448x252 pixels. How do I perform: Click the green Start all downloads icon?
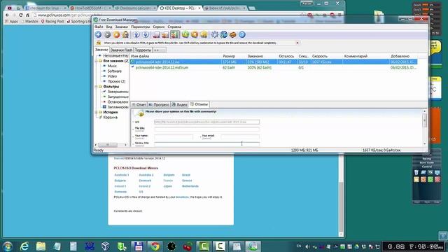point(185,34)
